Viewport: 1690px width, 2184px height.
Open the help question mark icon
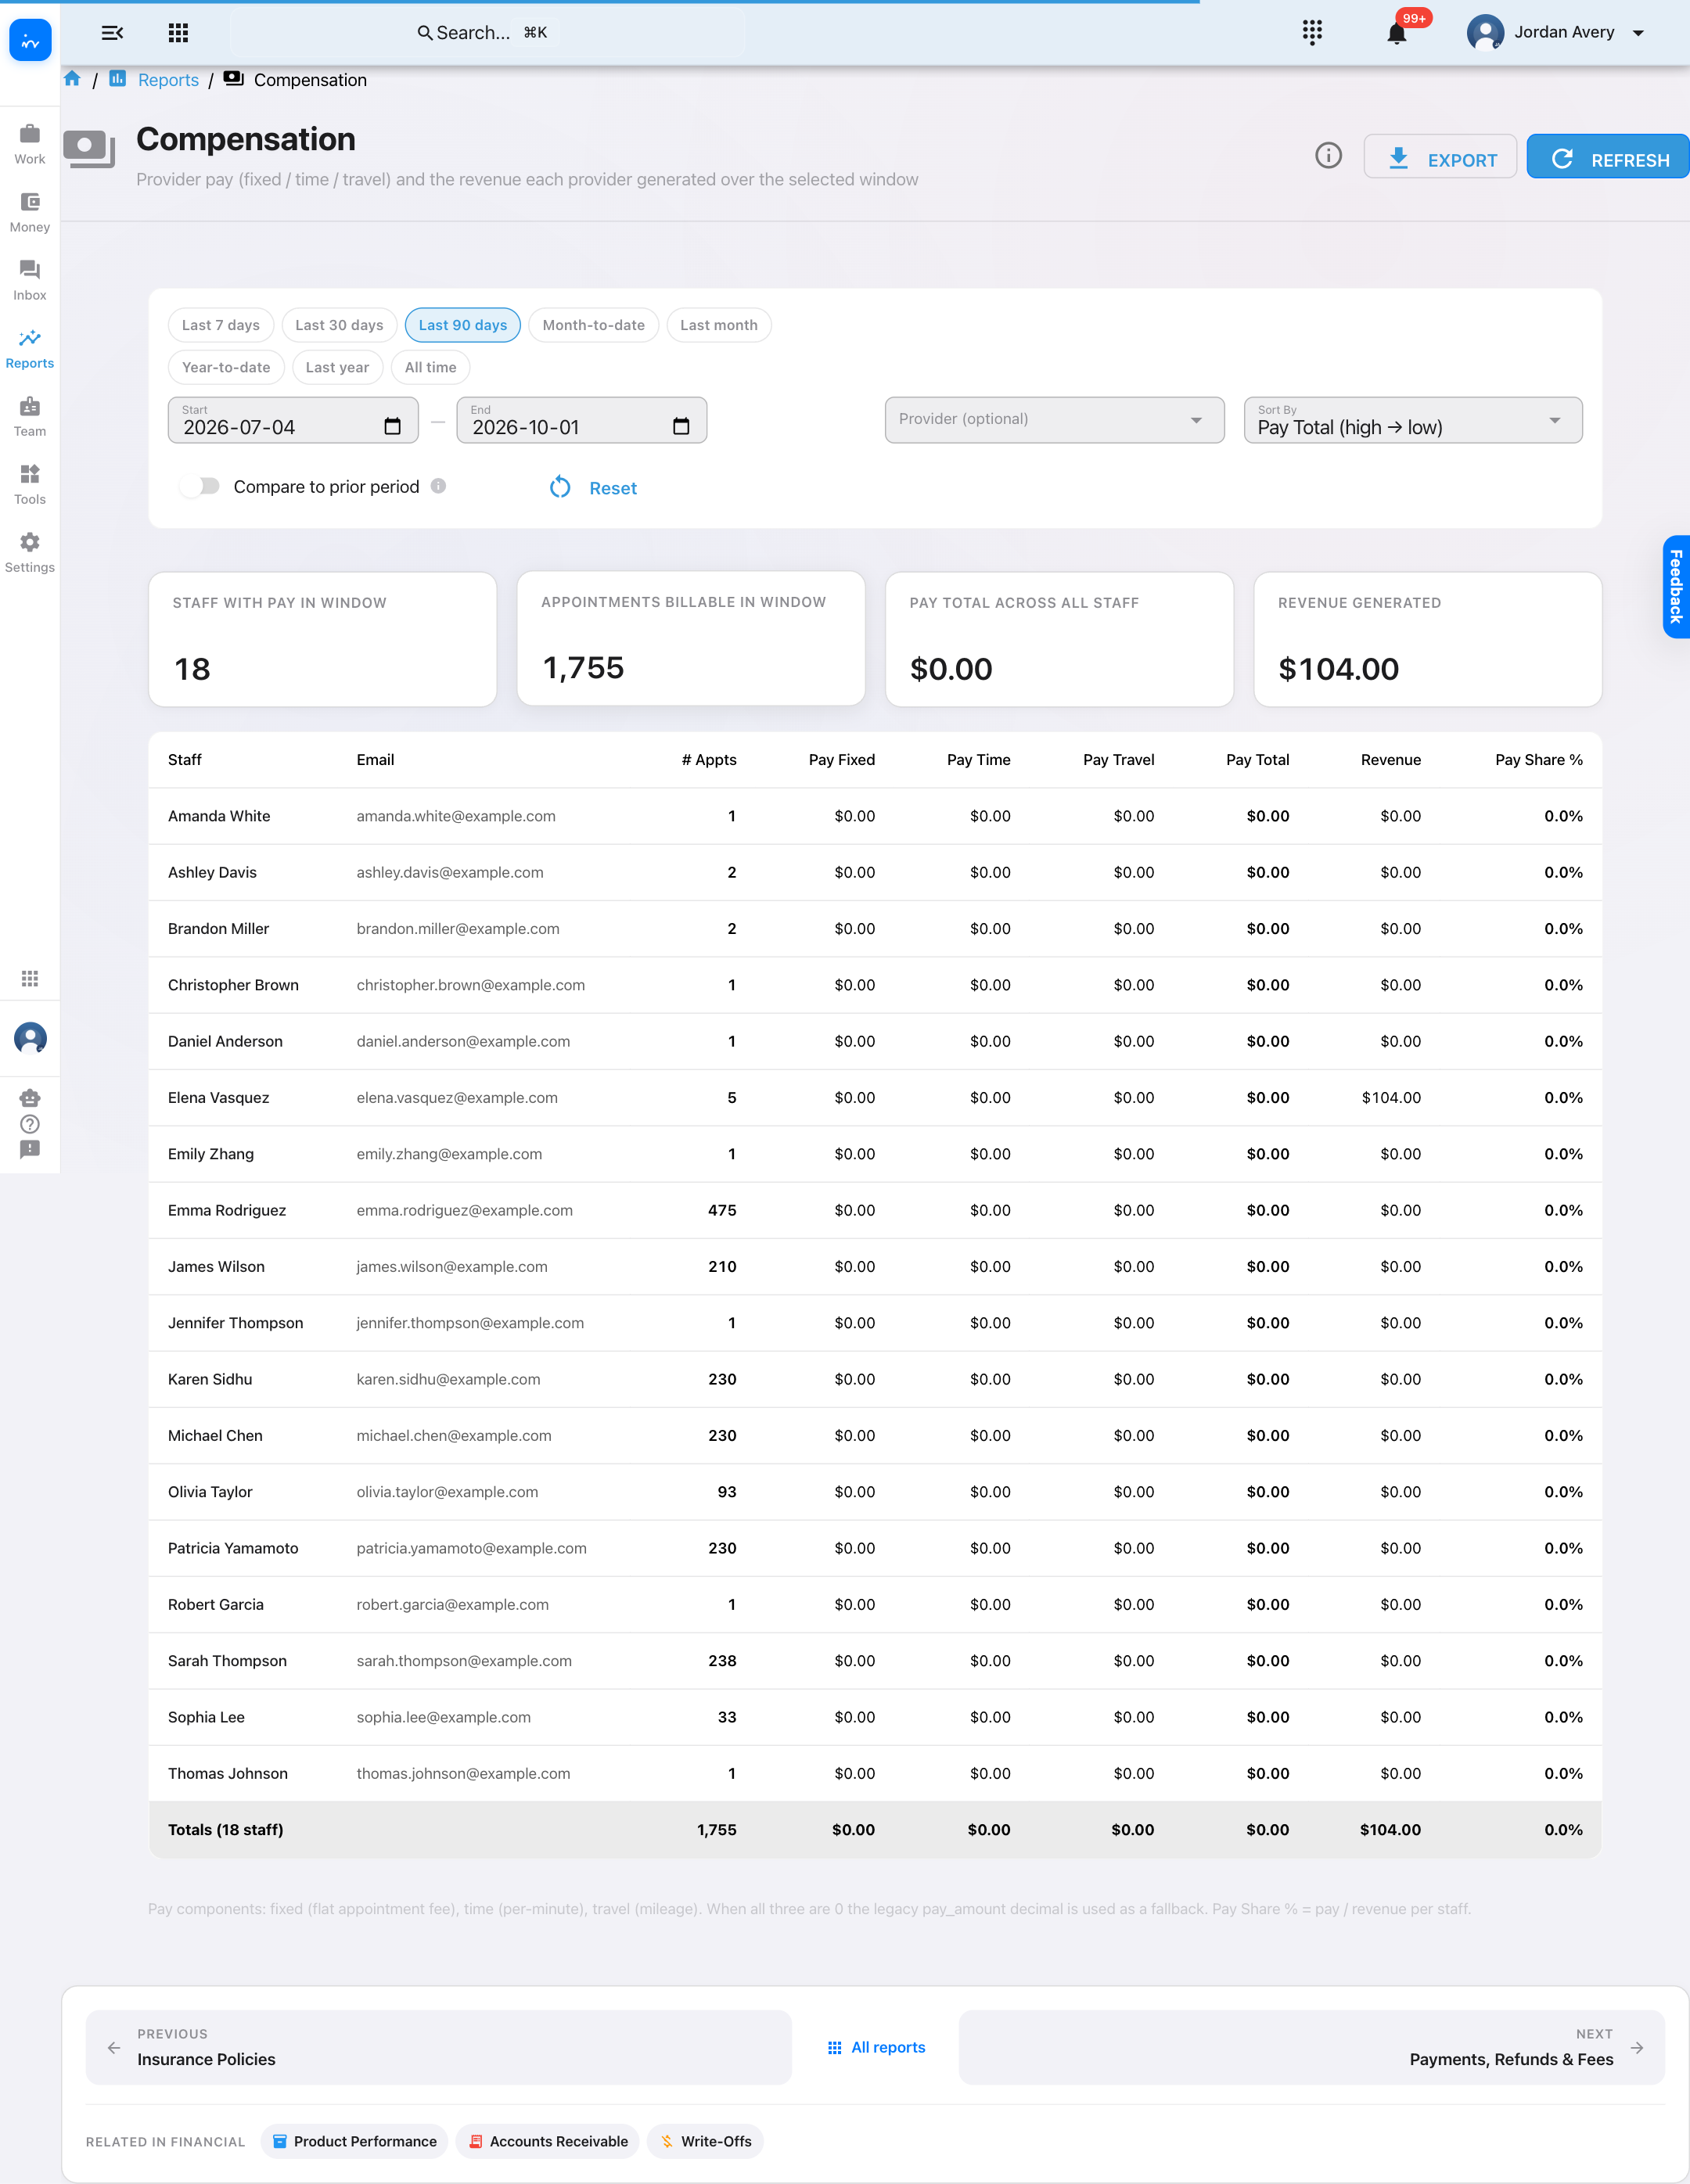pos(30,1124)
